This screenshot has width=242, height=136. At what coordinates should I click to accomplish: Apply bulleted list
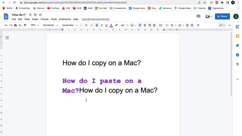172,25
